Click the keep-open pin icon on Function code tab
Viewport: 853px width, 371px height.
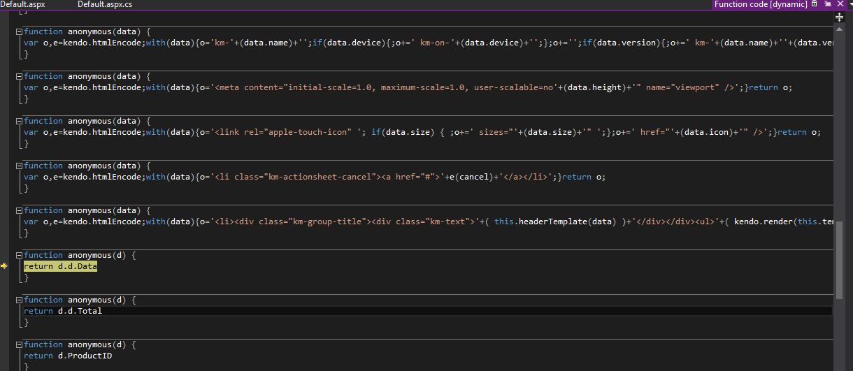click(x=827, y=4)
